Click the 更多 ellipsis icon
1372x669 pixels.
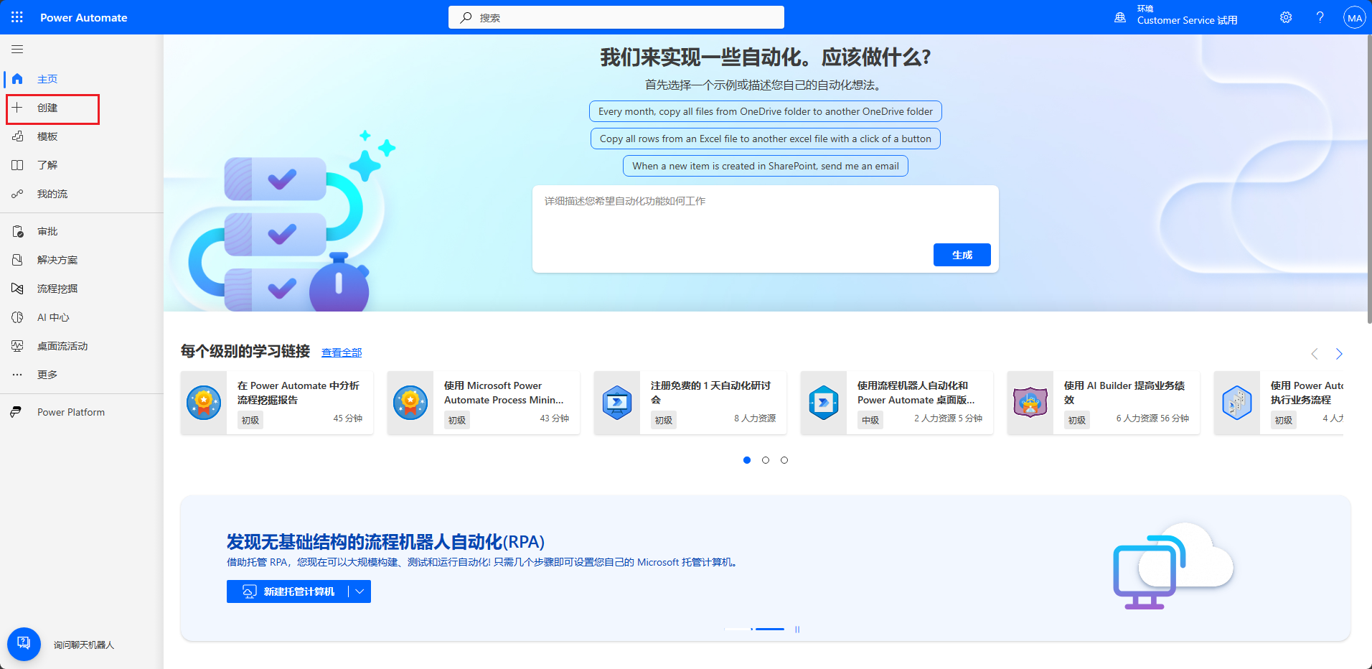tap(17, 375)
